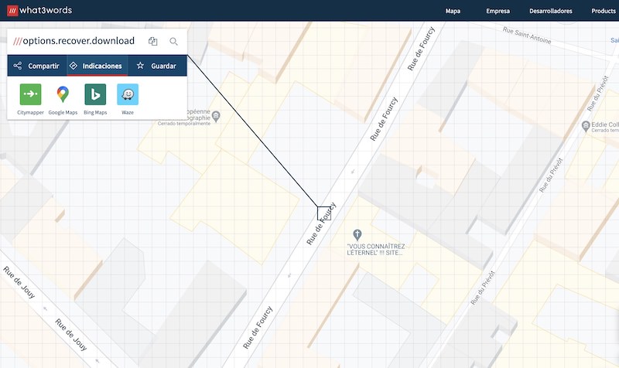
Task: Click the Eddie Coll place marker
Action: pos(586,126)
